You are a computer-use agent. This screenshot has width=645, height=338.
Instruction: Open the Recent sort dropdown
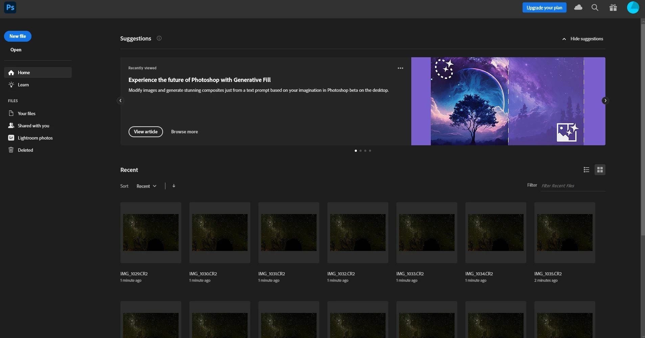pyautogui.click(x=146, y=186)
